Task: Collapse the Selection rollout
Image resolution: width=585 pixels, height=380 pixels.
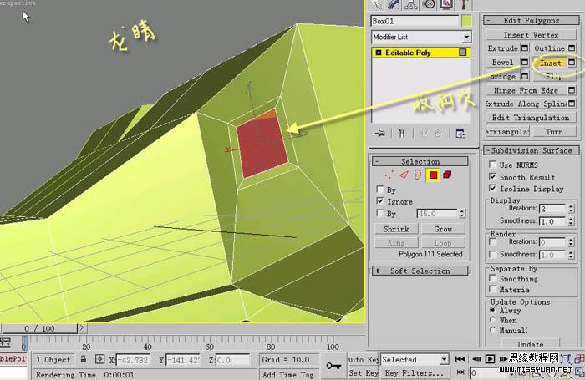Action: click(420, 161)
